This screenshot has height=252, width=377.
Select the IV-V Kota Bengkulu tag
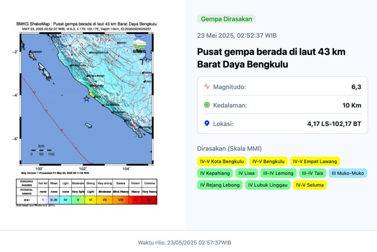(x=222, y=162)
